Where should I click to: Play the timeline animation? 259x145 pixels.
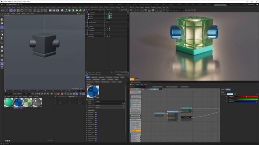42,94
